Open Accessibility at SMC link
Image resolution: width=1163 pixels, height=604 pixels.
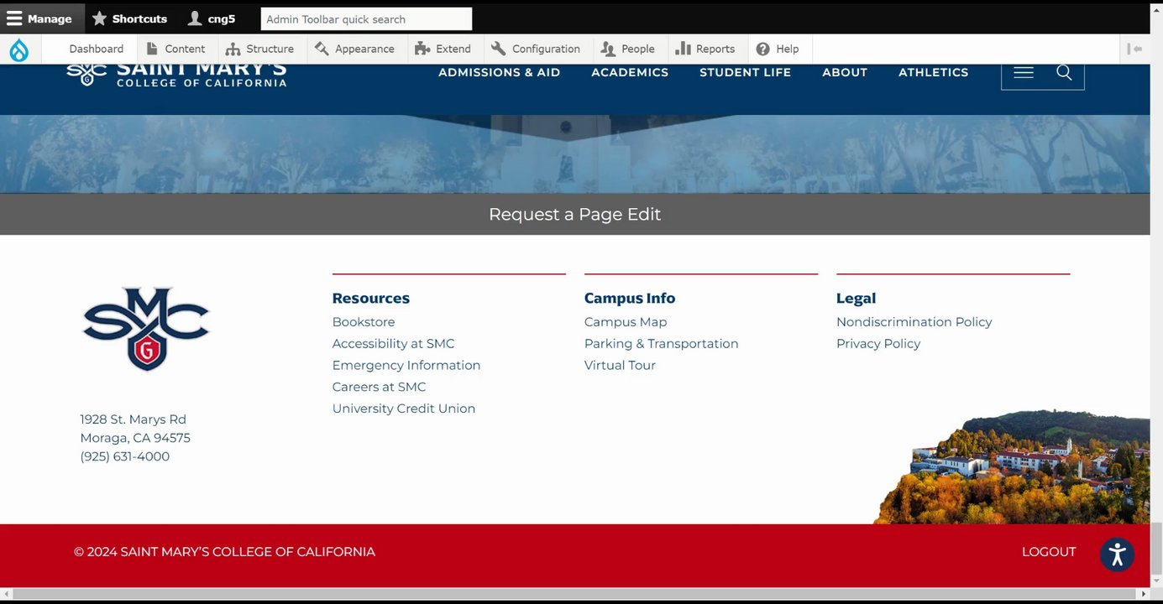click(393, 344)
